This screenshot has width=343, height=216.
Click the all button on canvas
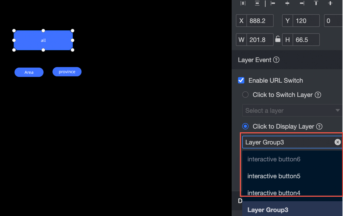pyautogui.click(x=43, y=40)
